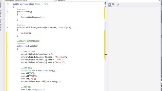Click the //ADD ROWS comment line
Screen dimensions: 162x91
pos(27,68)
